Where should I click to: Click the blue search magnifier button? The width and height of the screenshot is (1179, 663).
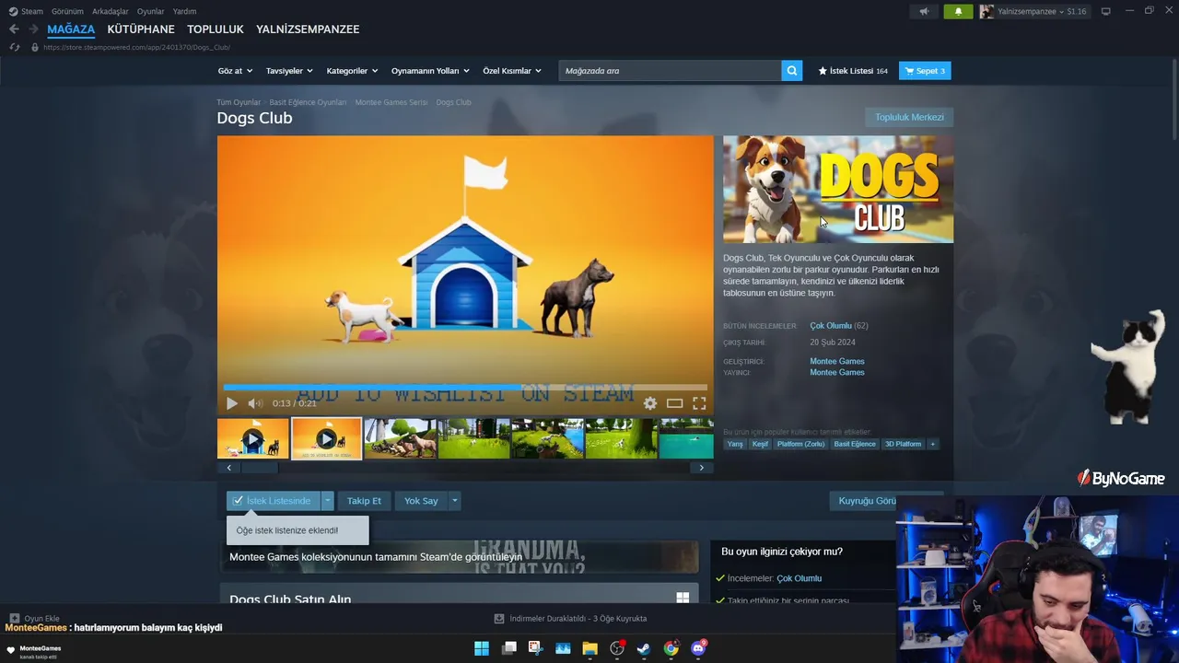pos(791,71)
